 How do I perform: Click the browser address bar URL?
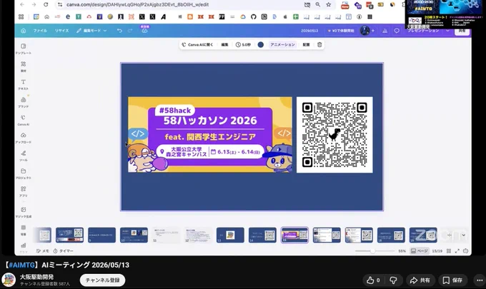138,4
